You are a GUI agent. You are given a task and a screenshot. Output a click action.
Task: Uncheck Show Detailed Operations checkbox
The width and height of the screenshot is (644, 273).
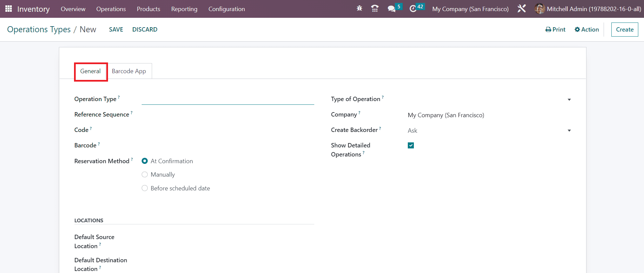[x=411, y=145]
